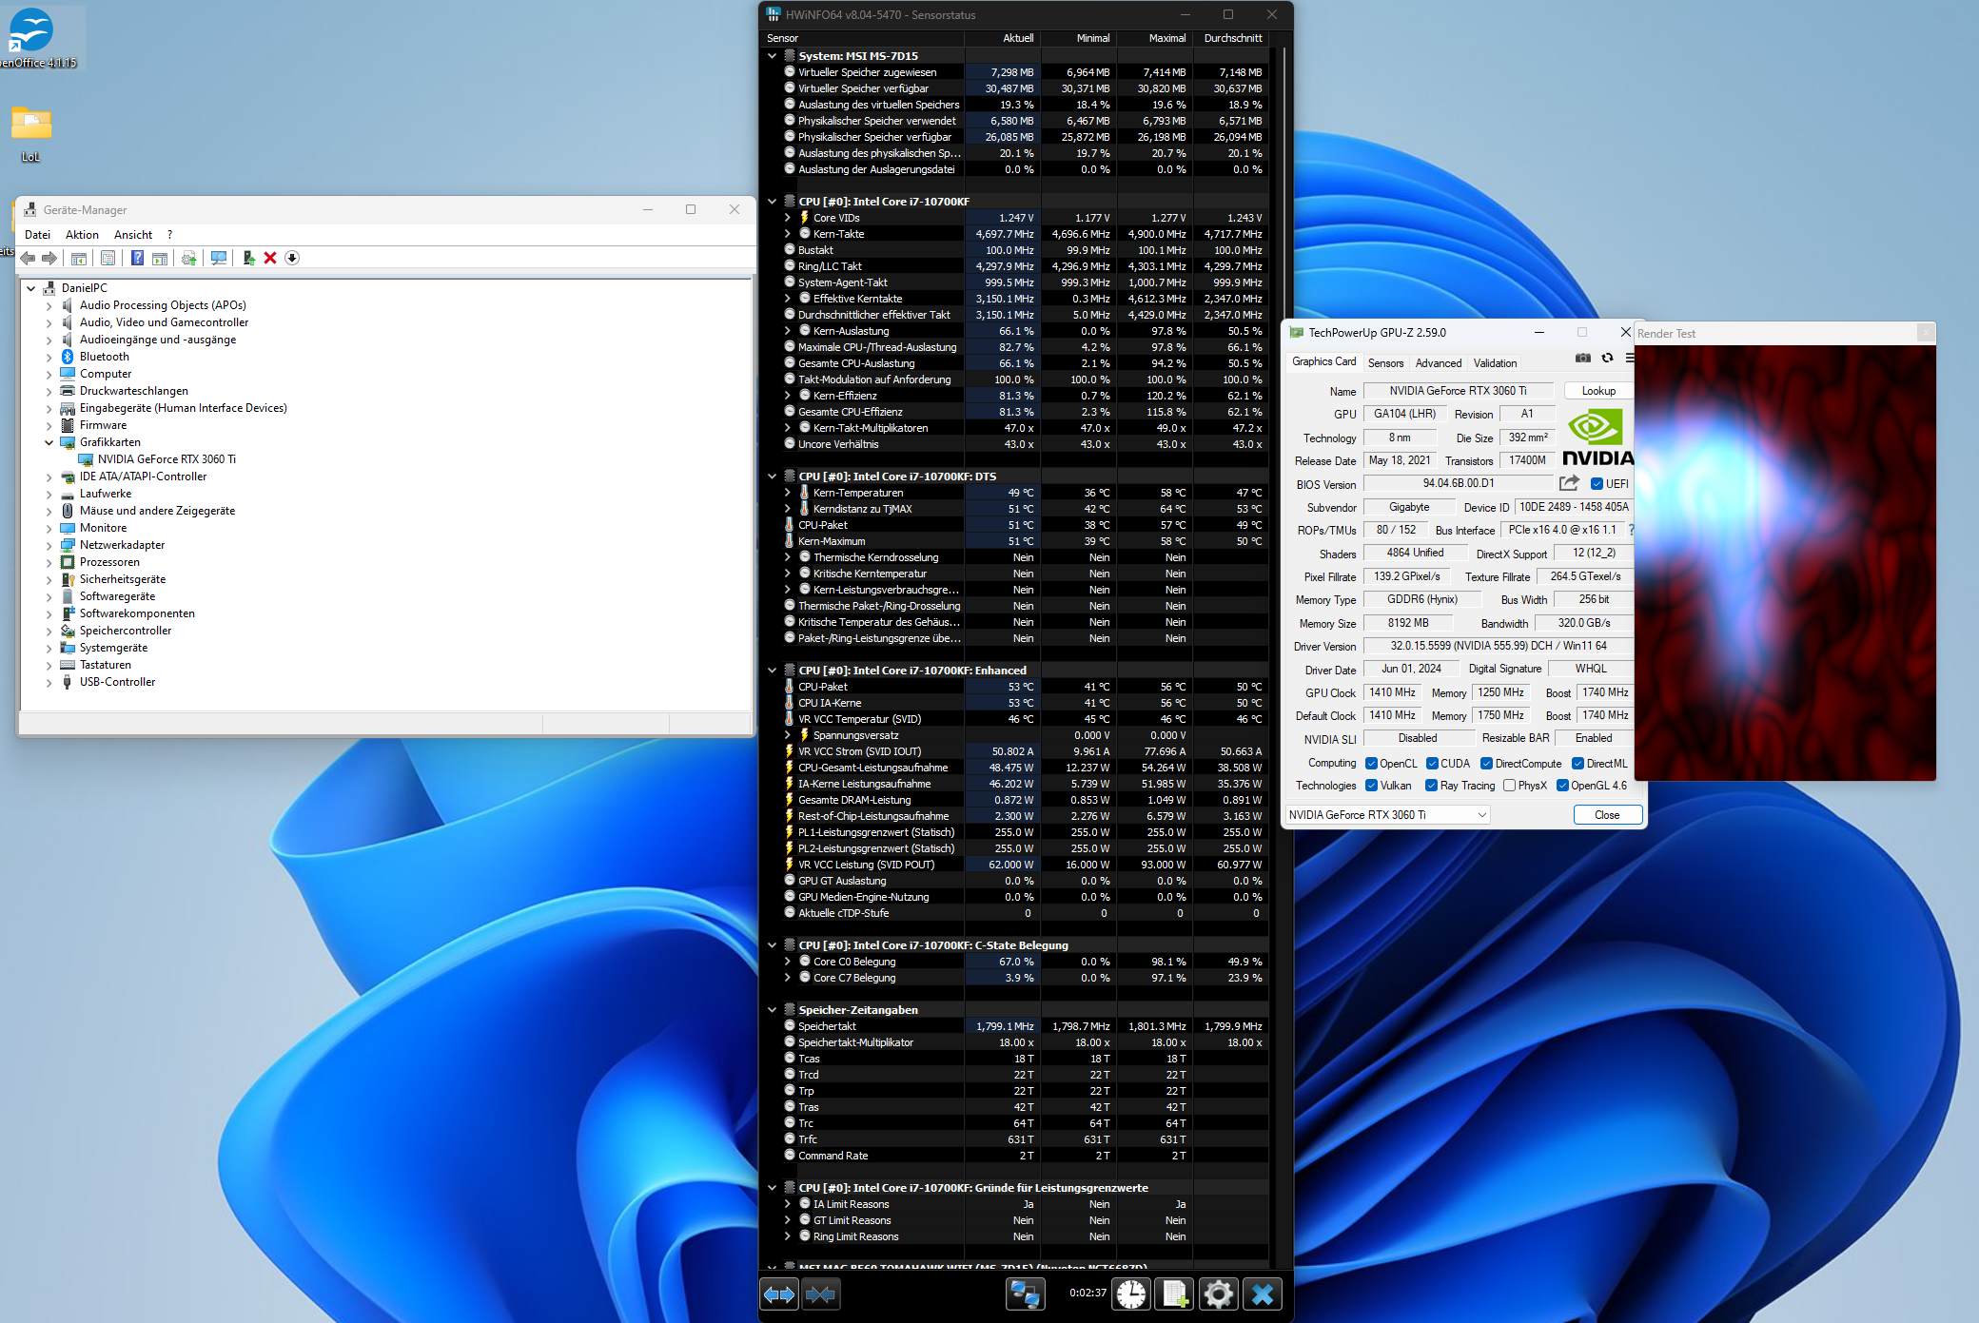The width and height of the screenshot is (1979, 1323).
Task: Expand the Netzwerkadapter tree node
Action: 49,545
